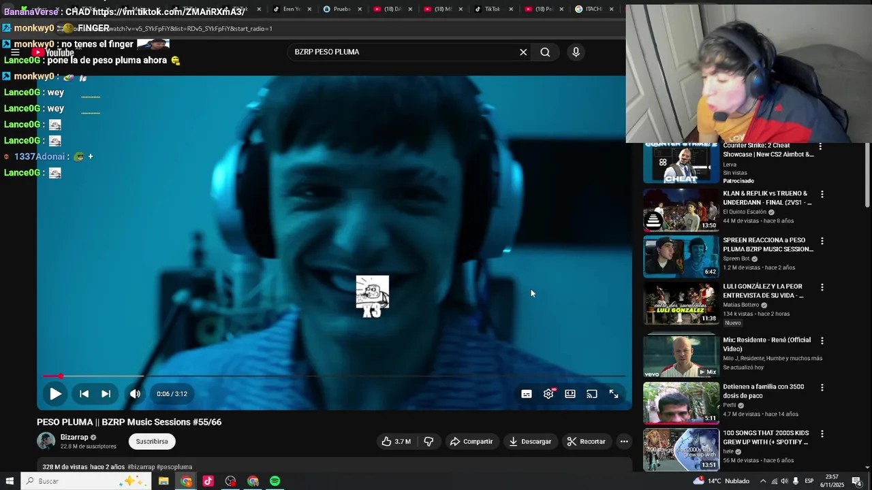Open Spotify from the taskbar
This screenshot has width=872, height=490.
point(275,481)
